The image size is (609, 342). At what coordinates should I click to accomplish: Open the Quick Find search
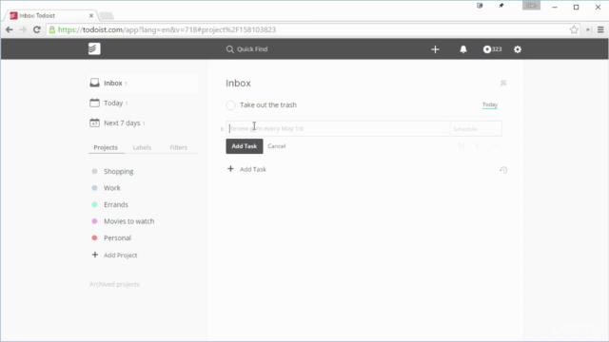click(x=247, y=49)
